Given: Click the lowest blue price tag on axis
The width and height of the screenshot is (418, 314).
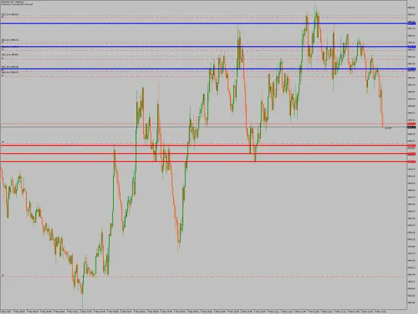Looking at the screenshot, I should tap(411, 69).
